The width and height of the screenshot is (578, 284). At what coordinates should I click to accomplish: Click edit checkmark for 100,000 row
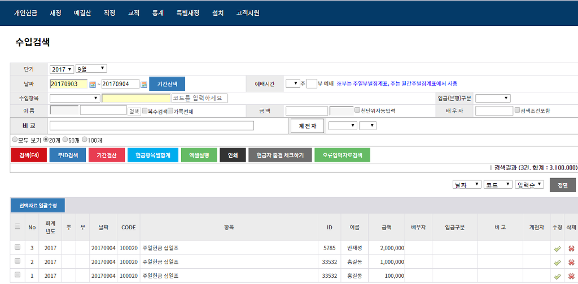click(557, 276)
